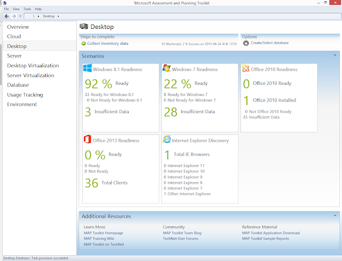
Task: Select Database in the sidebar
Action: (40, 85)
